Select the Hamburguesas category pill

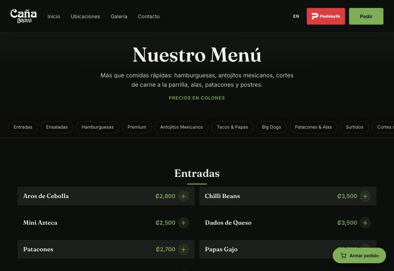[x=98, y=127]
